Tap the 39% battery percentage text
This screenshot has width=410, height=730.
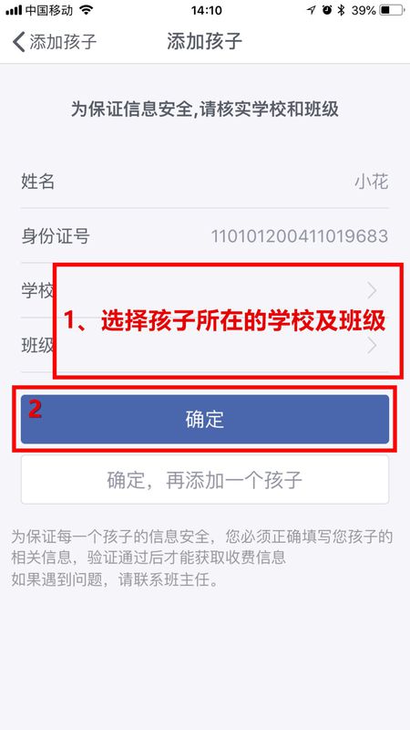point(364,10)
